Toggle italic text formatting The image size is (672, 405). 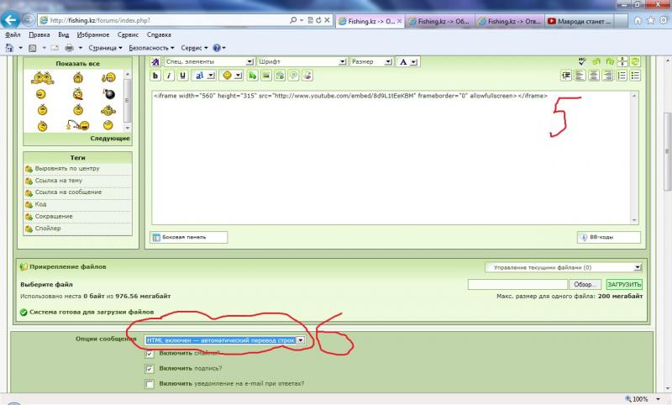pos(170,75)
